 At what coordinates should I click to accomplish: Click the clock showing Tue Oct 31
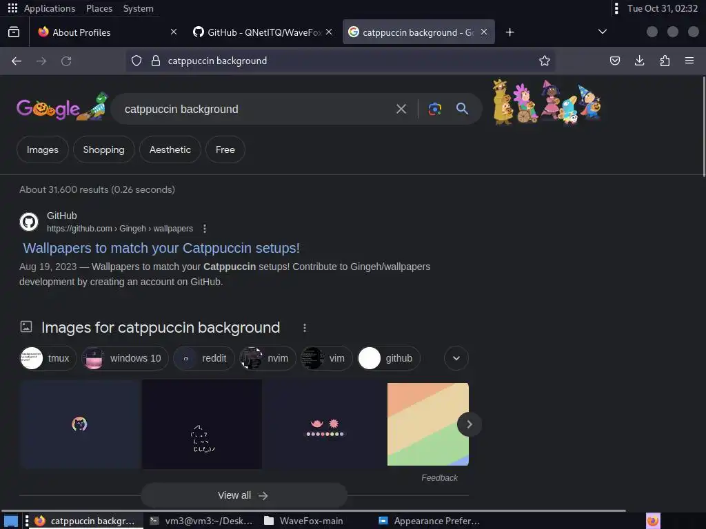click(662, 8)
